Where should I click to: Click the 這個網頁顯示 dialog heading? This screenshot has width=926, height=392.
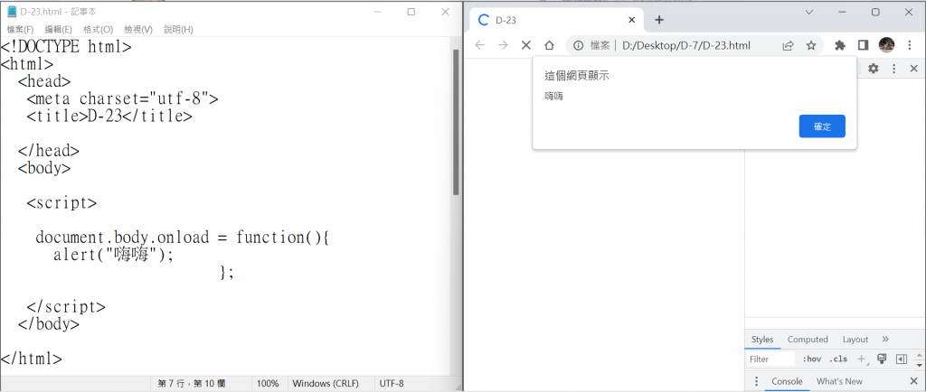coord(576,76)
